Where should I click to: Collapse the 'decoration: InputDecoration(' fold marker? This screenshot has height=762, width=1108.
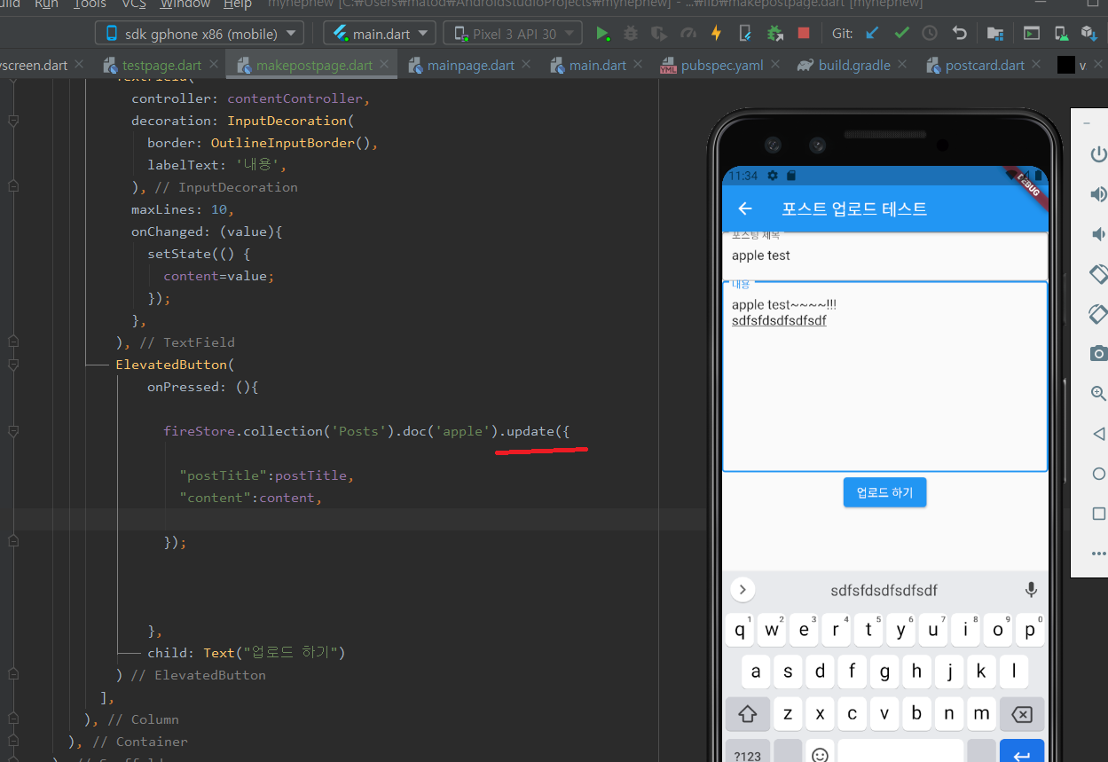point(12,121)
